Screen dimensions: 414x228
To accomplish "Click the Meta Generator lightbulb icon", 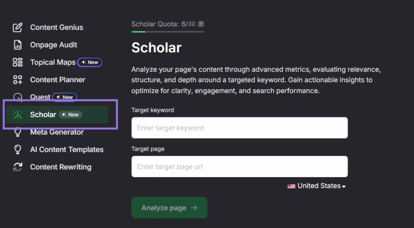I will point(17,132).
